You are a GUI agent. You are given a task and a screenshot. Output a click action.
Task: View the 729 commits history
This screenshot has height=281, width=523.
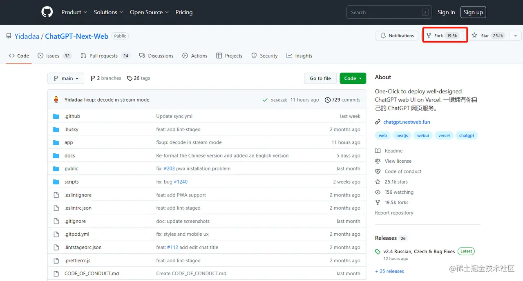click(342, 100)
